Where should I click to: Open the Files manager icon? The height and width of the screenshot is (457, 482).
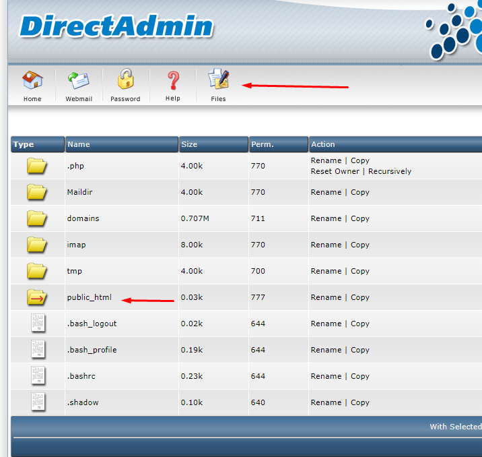click(219, 79)
